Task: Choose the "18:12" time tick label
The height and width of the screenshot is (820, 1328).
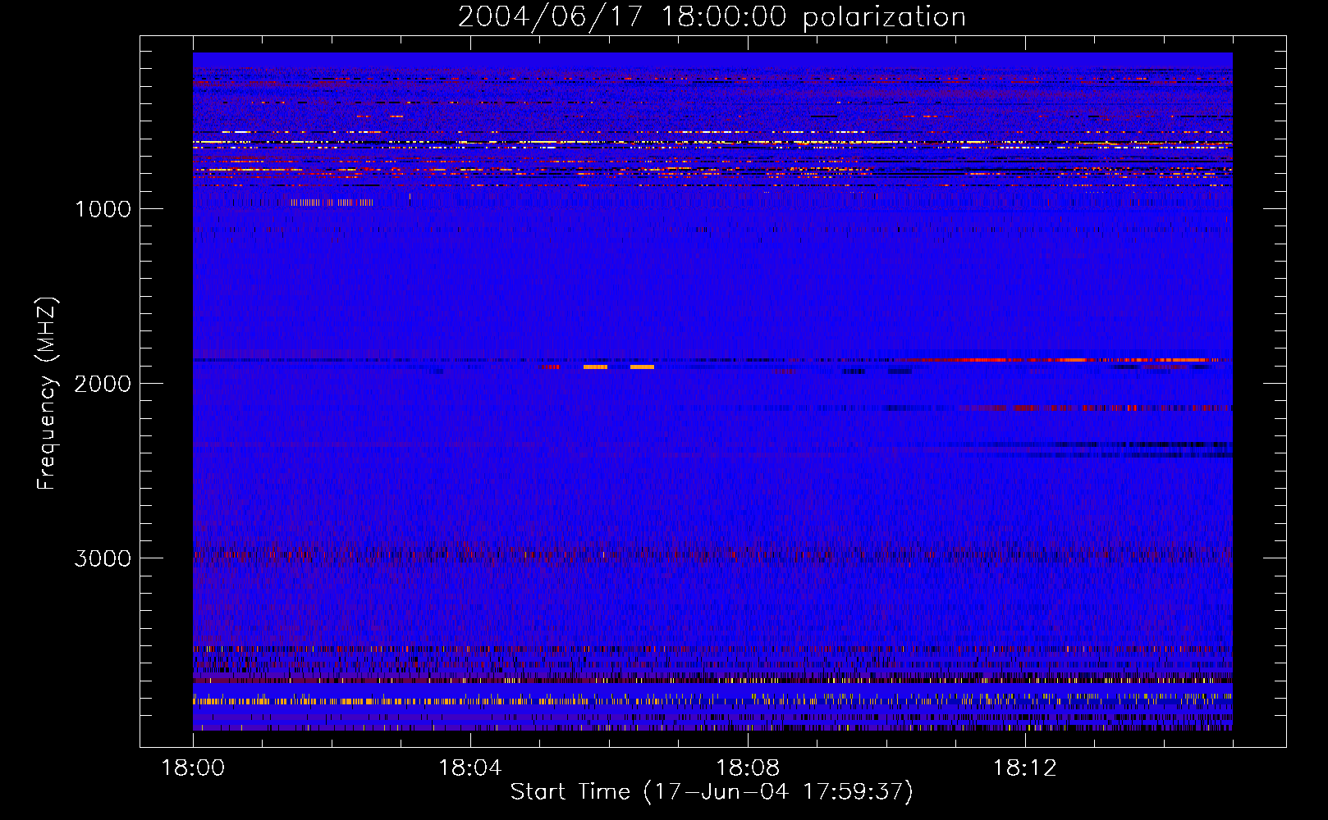Action: tap(1025, 768)
